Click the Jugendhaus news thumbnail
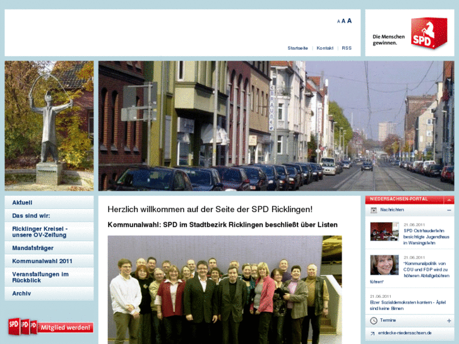Viewport: 459px width, 344px height. coord(384,231)
